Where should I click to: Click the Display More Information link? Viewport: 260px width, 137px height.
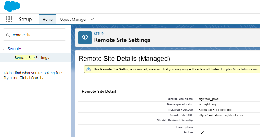pos(239,69)
